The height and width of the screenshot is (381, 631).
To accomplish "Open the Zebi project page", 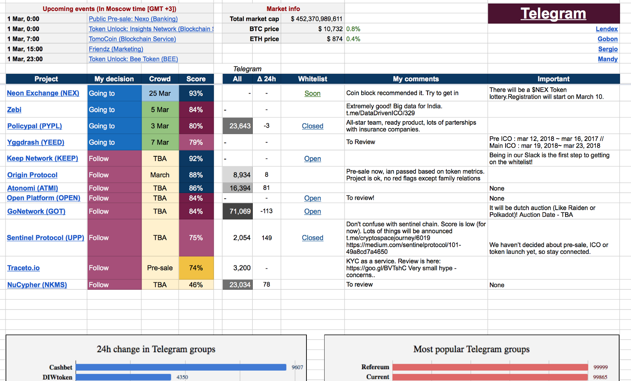I will (x=14, y=109).
